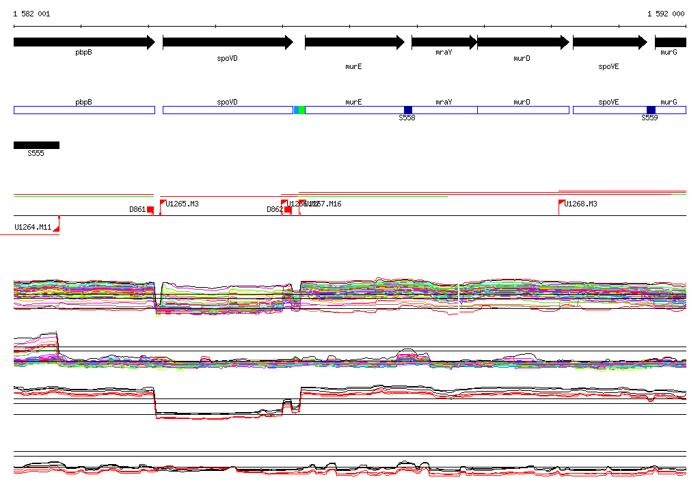Click the U1268.M3 red flag marker
700x488 pixels.
pos(562,203)
